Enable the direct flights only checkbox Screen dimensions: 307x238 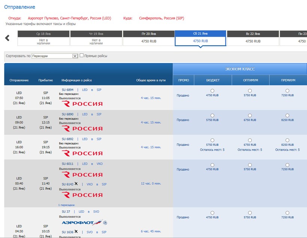[x=82, y=56]
